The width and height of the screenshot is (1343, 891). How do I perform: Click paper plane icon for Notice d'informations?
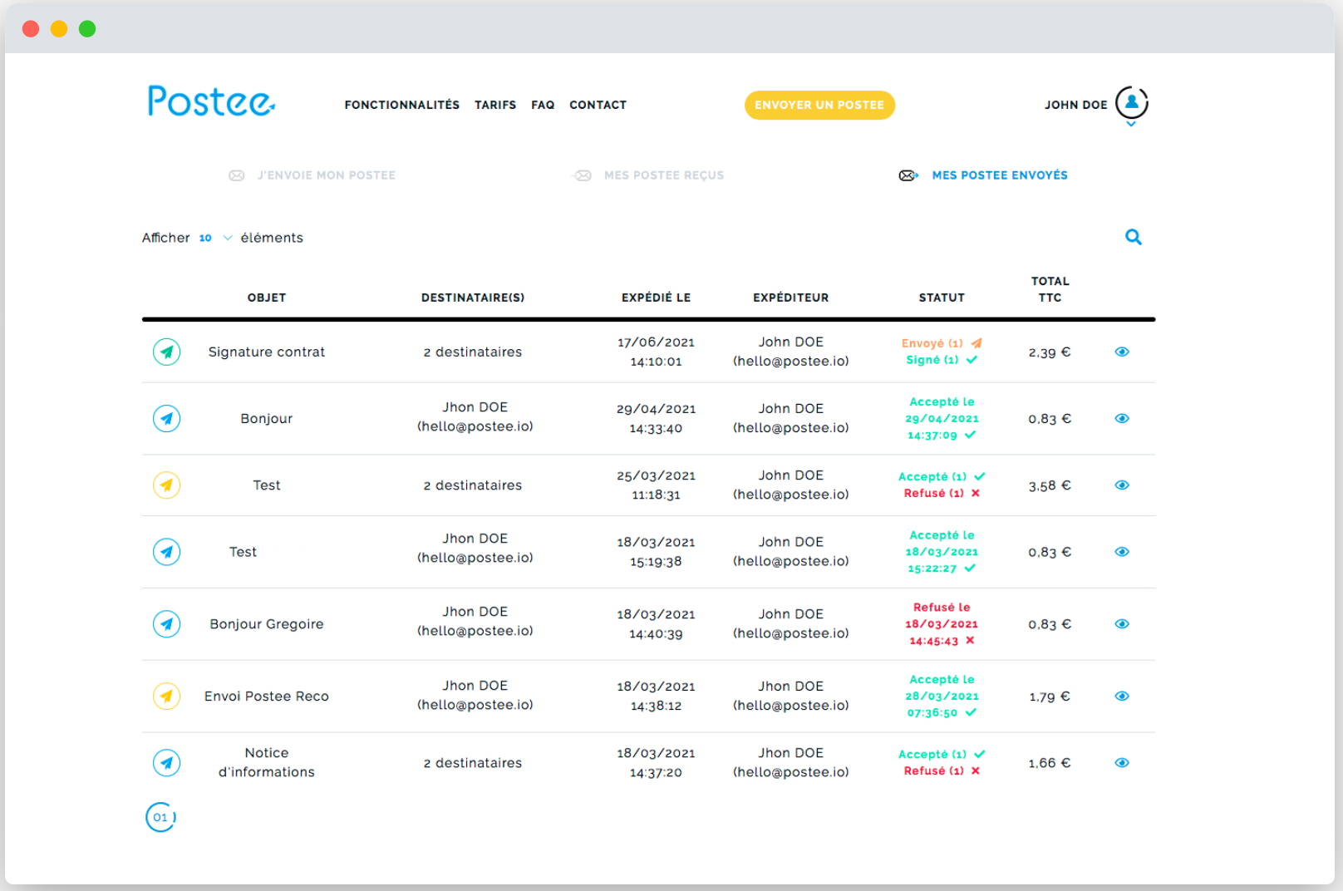[167, 763]
